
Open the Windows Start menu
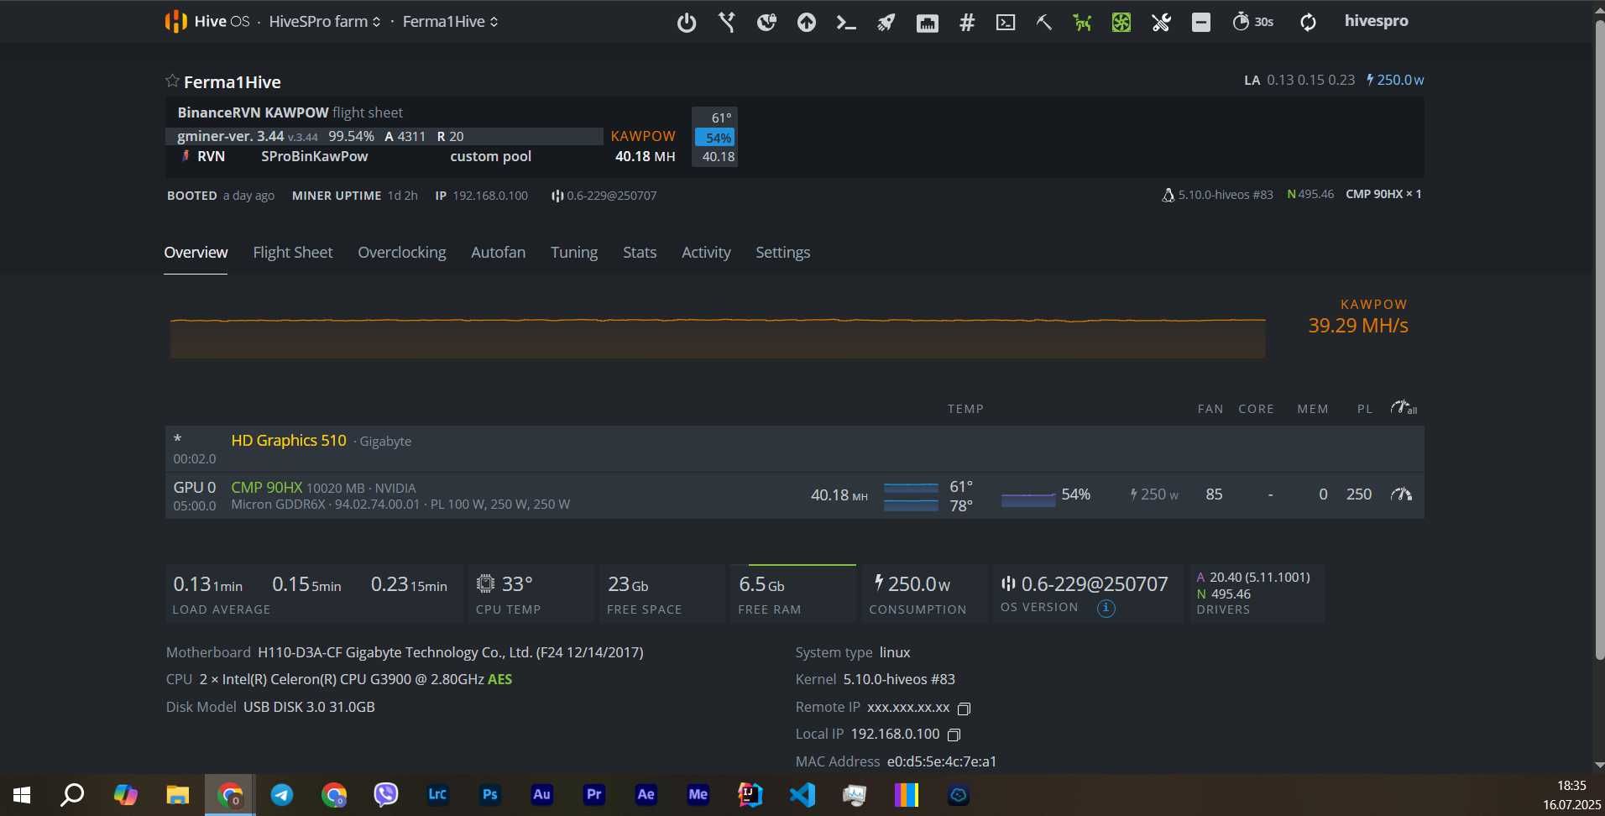(x=22, y=794)
